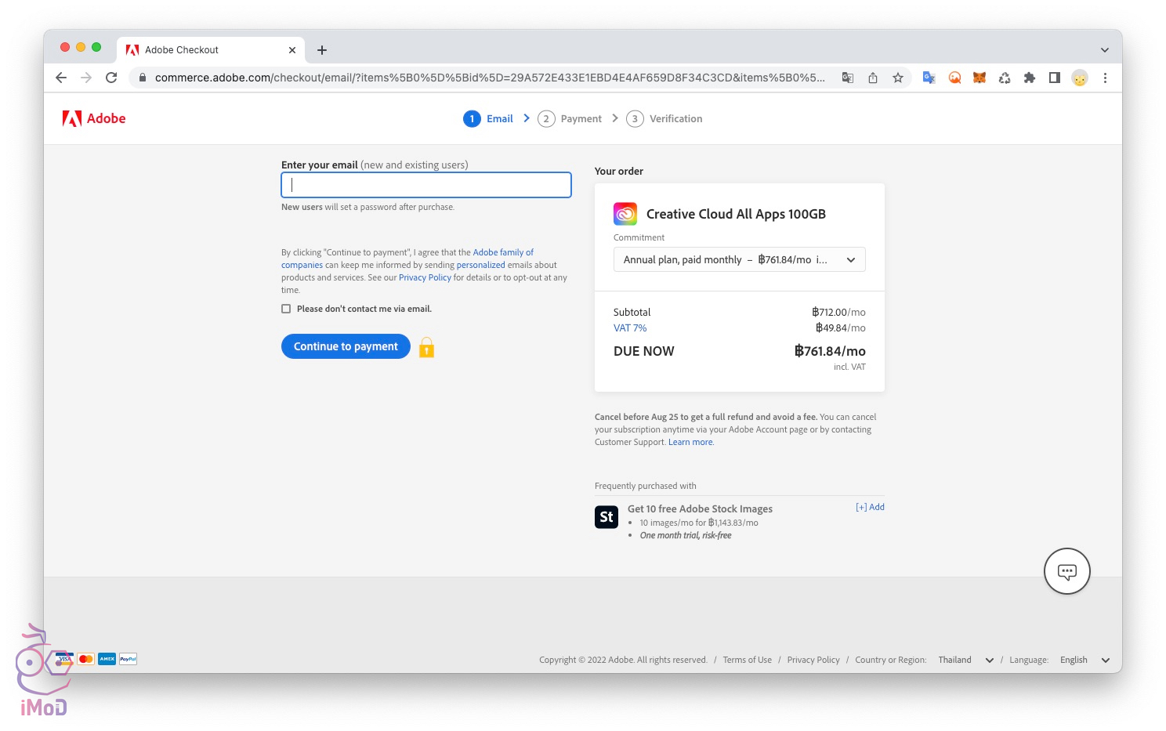Open Chrome three-dot menu
Viewport: 1166px width, 731px height.
pyautogui.click(x=1105, y=78)
